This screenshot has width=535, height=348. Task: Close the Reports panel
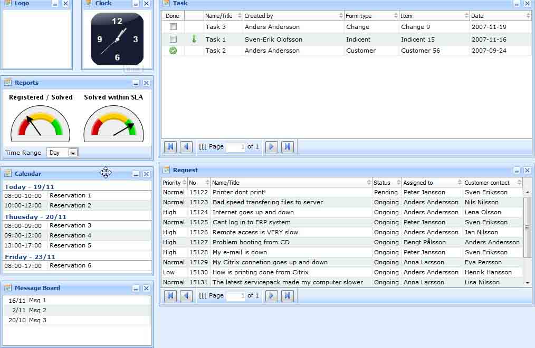pos(146,83)
